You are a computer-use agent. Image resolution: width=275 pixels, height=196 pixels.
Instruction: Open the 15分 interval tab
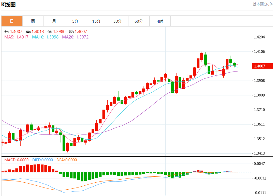click(96, 21)
